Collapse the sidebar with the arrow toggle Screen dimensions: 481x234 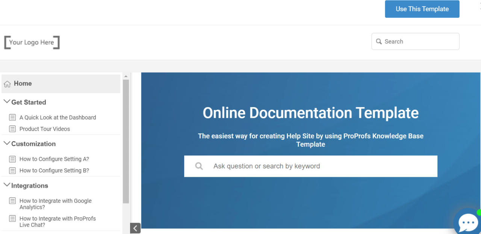click(135, 228)
